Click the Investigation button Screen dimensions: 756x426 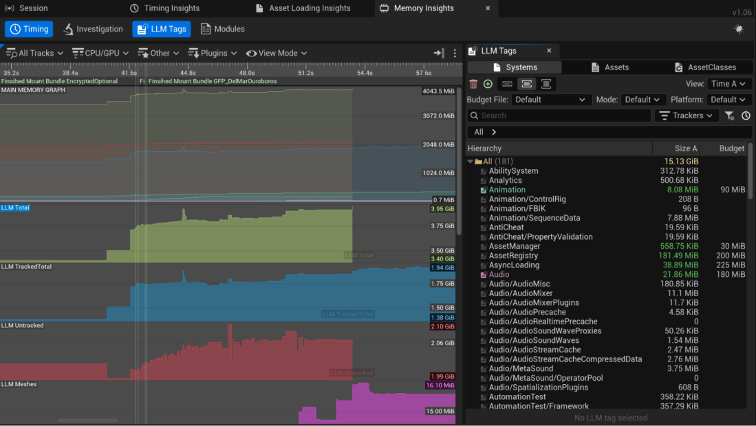pos(93,29)
